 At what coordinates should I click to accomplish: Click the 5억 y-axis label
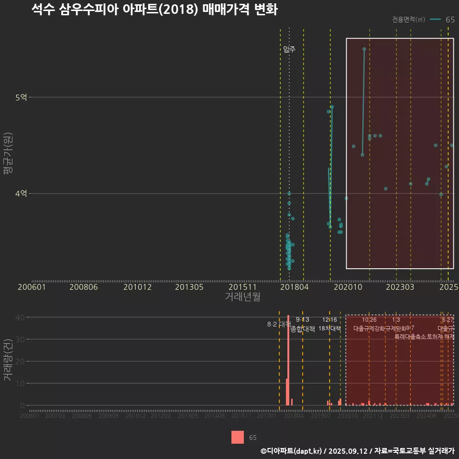pyautogui.click(x=22, y=98)
